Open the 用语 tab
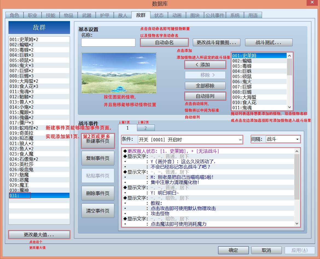This screenshot has height=259, width=320. [253, 15]
